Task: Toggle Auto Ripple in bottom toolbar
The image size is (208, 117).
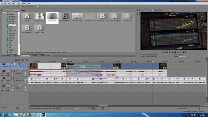Action: (x=98, y=109)
